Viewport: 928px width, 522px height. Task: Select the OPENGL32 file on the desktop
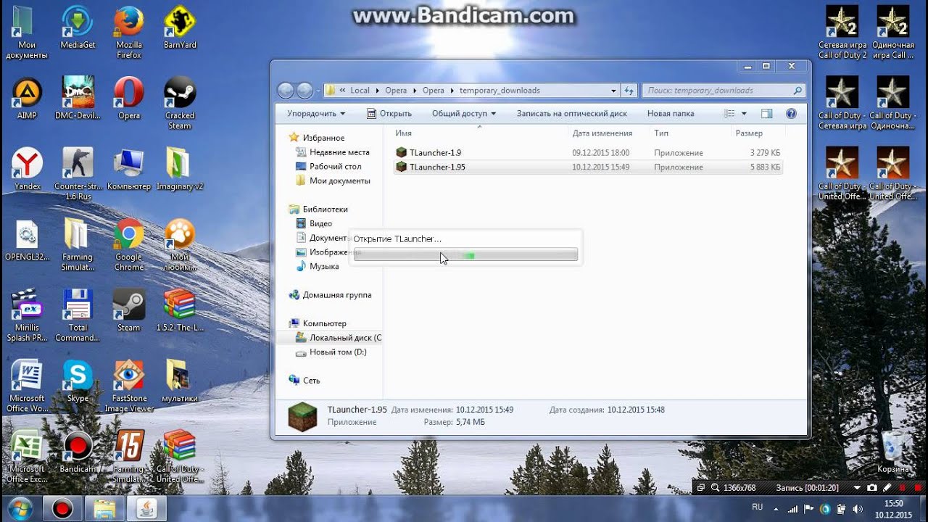[x=27, y=240]
